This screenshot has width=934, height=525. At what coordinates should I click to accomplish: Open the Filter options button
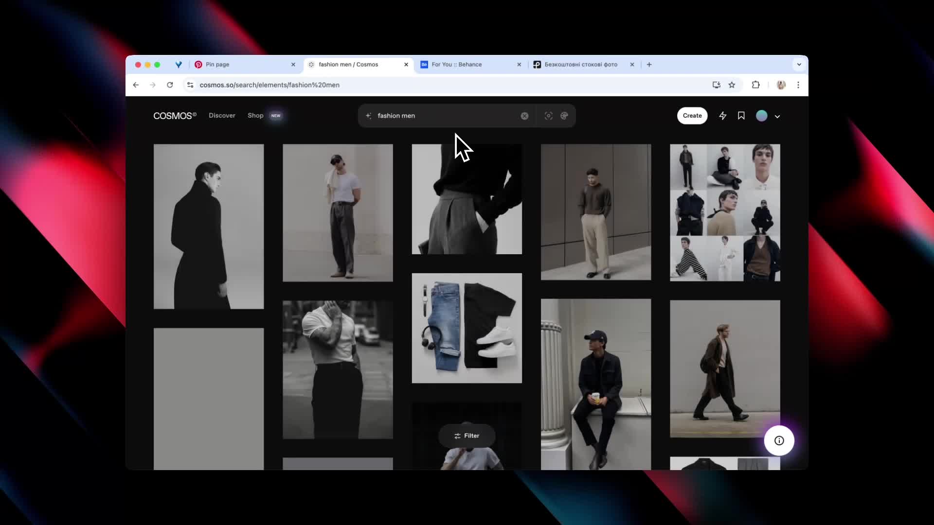[x=467, y=436]
